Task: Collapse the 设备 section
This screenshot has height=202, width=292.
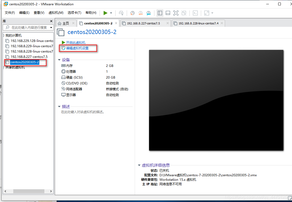Action: pos(59,60)
